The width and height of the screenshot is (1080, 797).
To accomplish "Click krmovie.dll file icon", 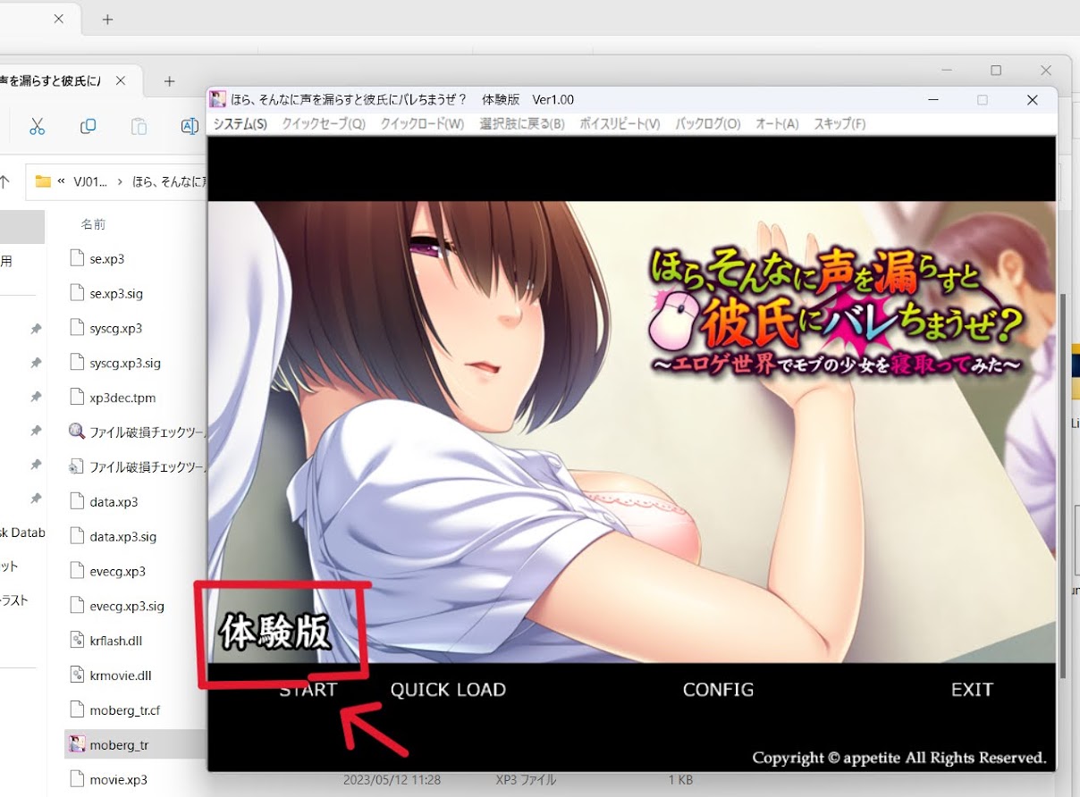I will [x=77, y=675].
